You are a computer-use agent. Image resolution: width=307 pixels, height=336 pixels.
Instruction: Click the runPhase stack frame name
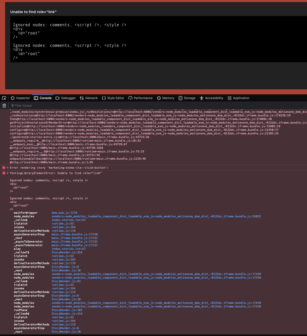tap(21, 310)
